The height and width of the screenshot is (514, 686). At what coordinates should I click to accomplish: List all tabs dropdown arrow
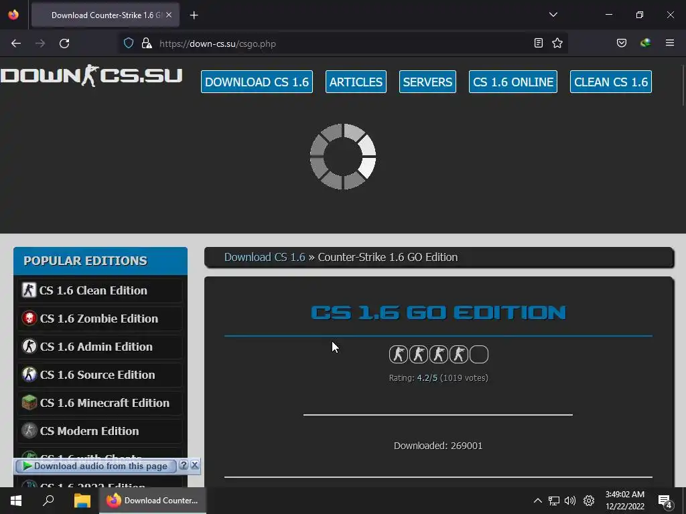tap(553, 15)
